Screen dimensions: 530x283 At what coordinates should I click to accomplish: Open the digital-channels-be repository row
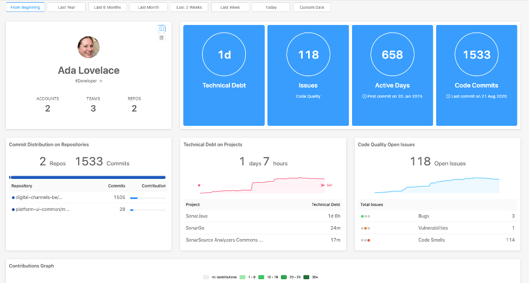coord(37,197)
